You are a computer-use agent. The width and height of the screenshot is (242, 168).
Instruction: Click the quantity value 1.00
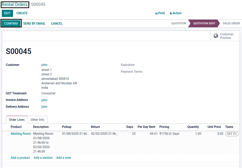point(198,134)
